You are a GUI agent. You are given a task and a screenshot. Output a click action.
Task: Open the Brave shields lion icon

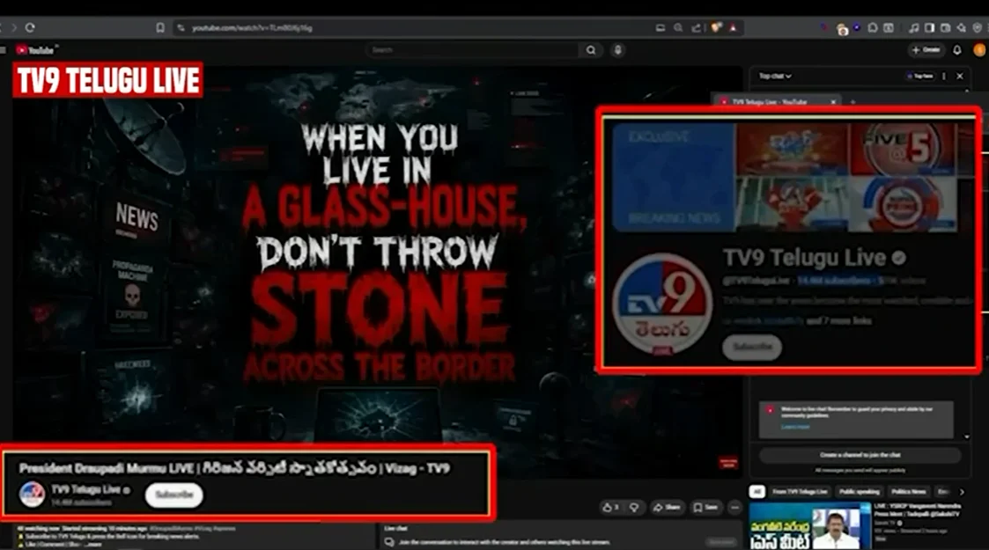(x=716, y=28)
